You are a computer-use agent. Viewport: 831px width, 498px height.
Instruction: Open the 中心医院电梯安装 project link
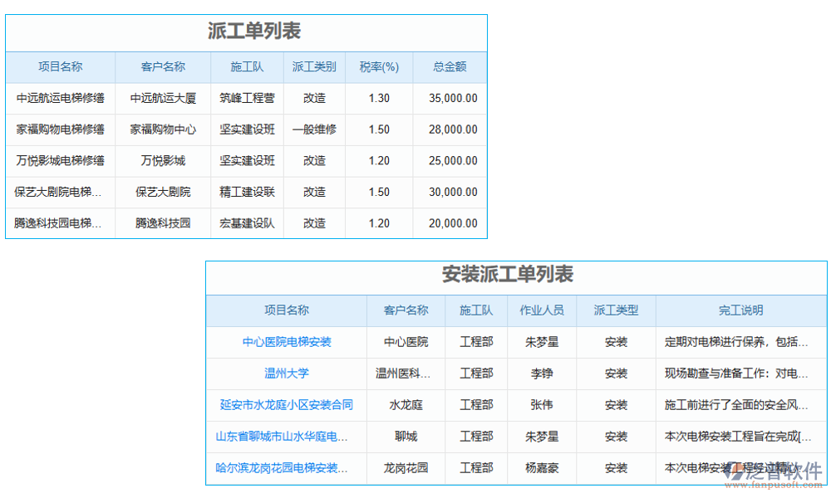pos(287,342)
